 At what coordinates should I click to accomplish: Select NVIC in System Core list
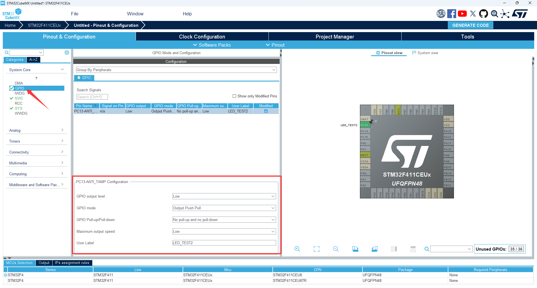tap(19, 98)
